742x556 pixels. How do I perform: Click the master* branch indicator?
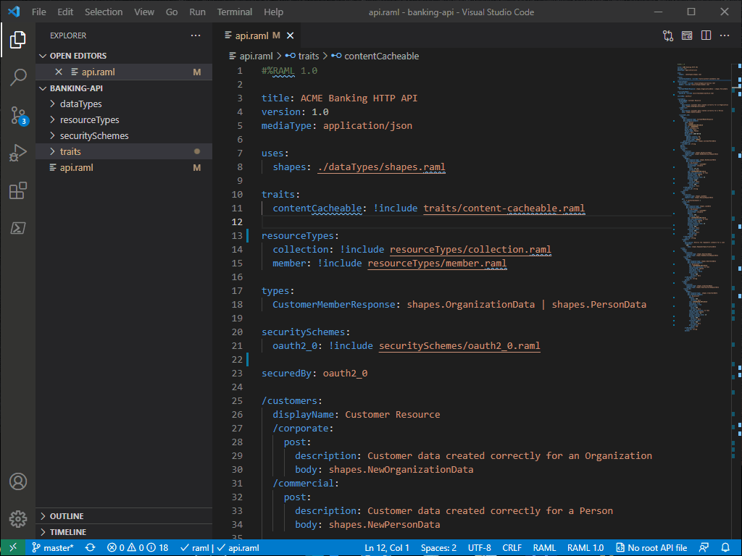[52, 547]
